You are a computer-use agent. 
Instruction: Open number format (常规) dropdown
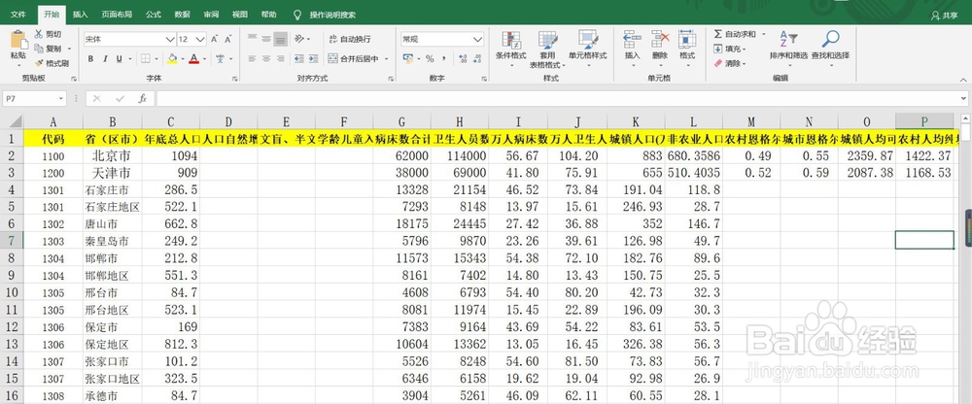click(x=477, y=39)
